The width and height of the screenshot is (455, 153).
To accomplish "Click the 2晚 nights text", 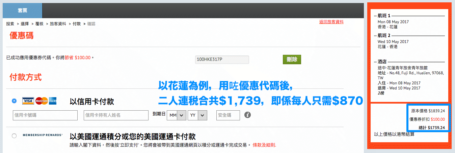I will 381,93.
